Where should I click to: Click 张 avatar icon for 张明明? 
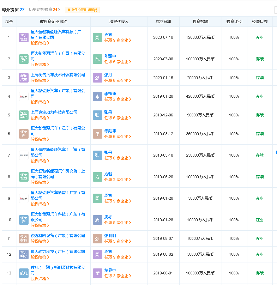tap(97, 238)
